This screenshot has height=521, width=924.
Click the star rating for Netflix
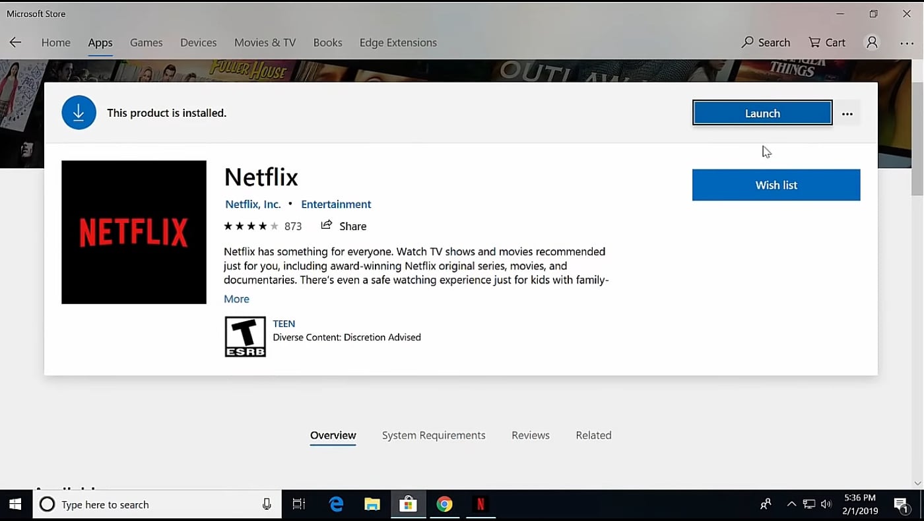[251, 226]
